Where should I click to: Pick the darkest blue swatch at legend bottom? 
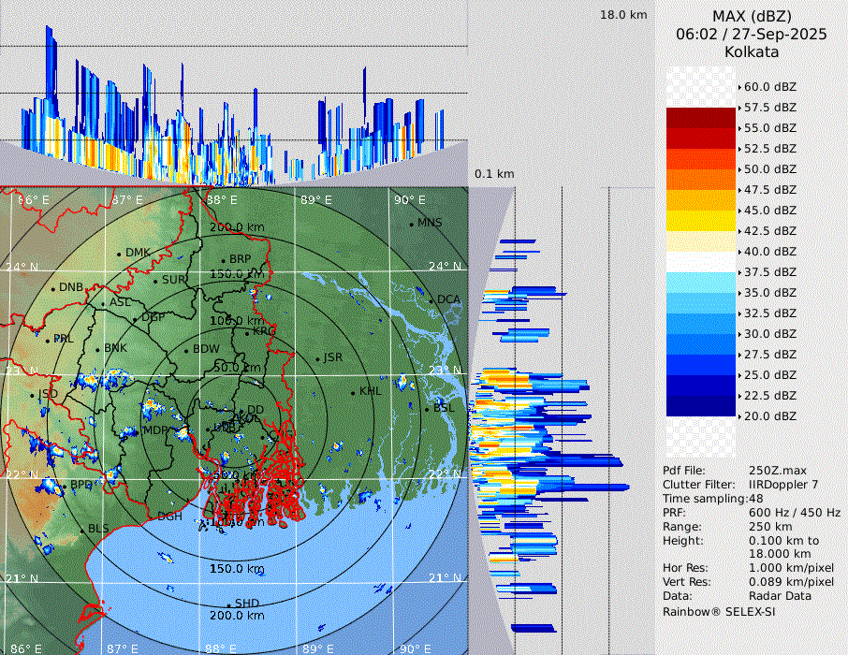tap(700, 405)
